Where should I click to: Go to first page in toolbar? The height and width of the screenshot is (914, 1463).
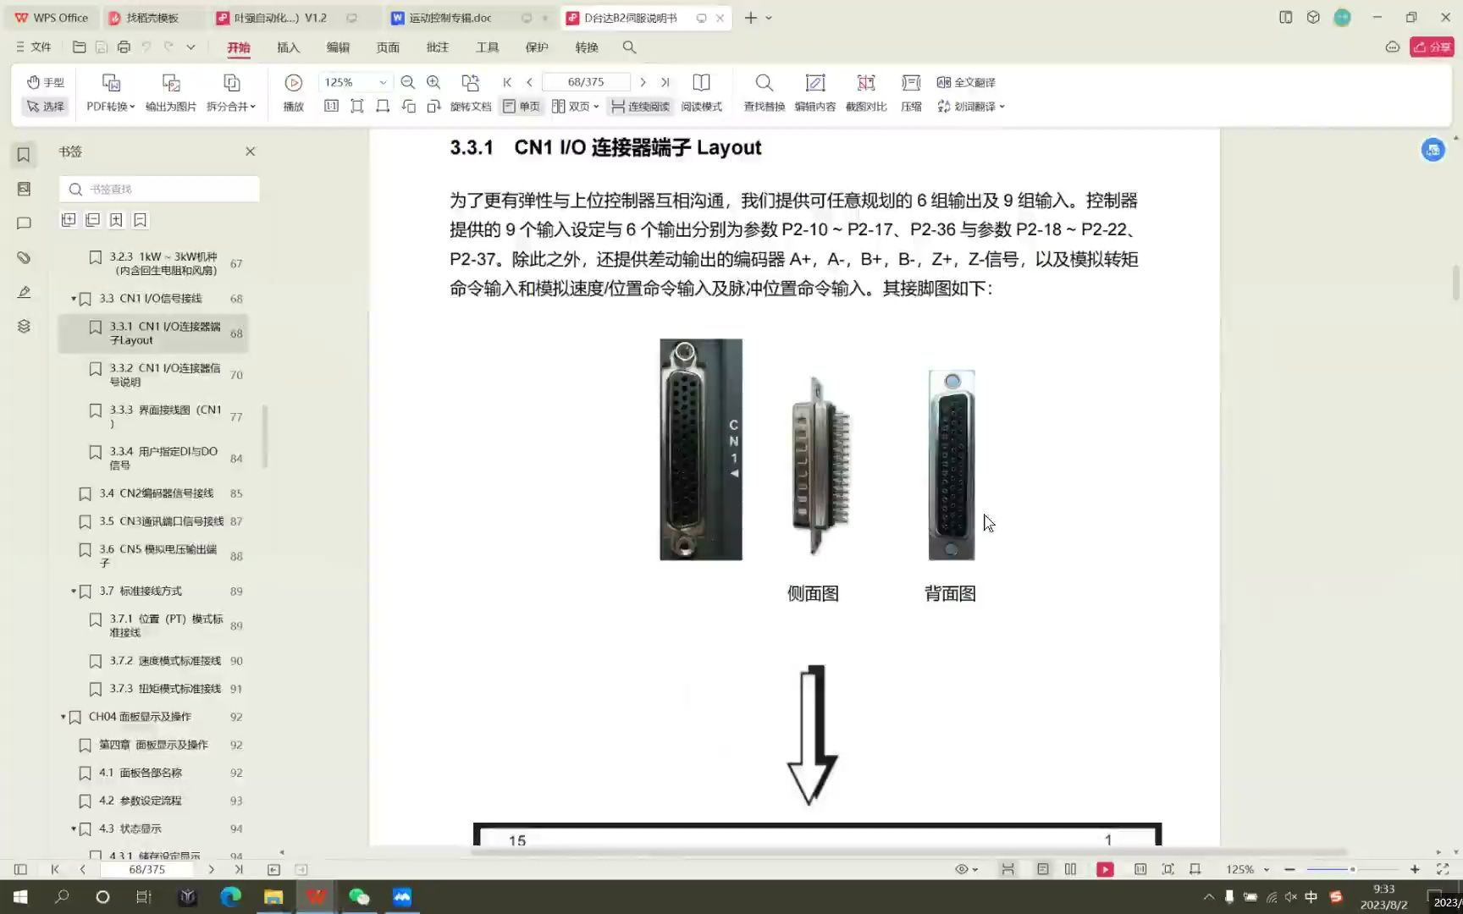click(507, 82)
